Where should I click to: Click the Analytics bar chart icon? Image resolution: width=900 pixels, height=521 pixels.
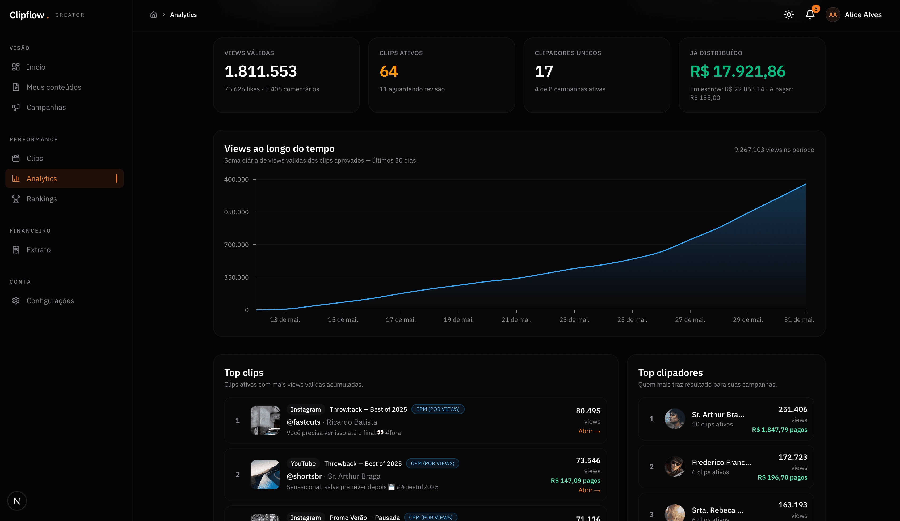click(16, 178)
